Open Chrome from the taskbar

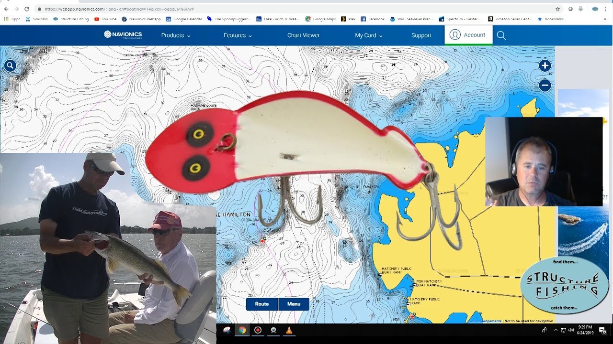(x=242, y=330)
